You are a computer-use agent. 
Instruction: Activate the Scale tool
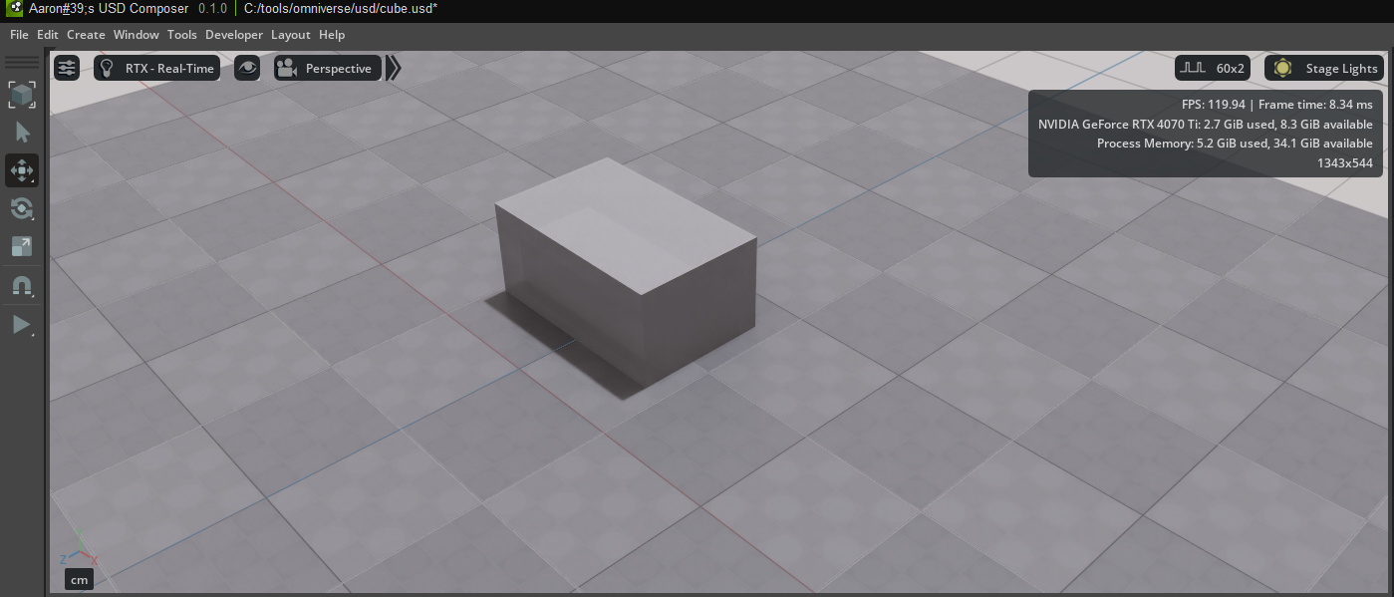(22, 246)
